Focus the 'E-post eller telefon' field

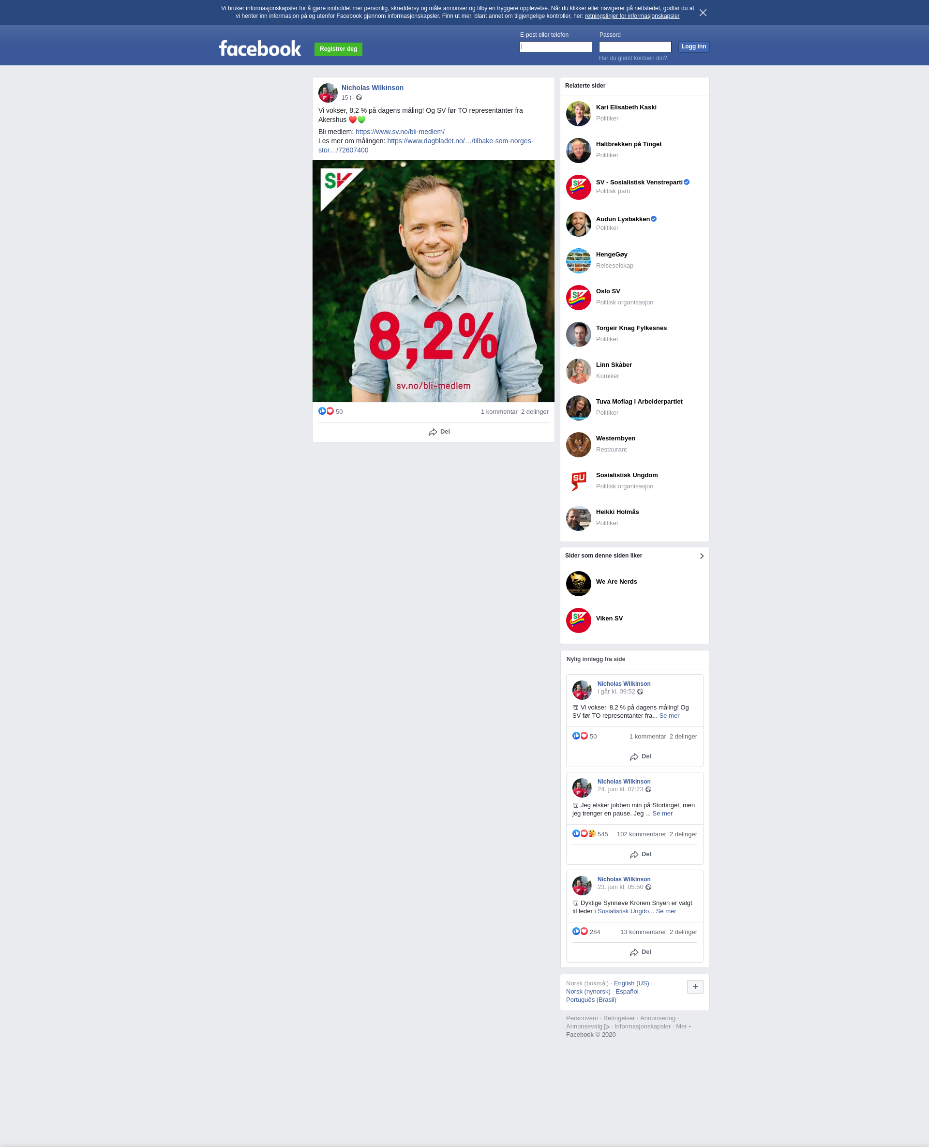pyautogui.click(x=555, y=46)
